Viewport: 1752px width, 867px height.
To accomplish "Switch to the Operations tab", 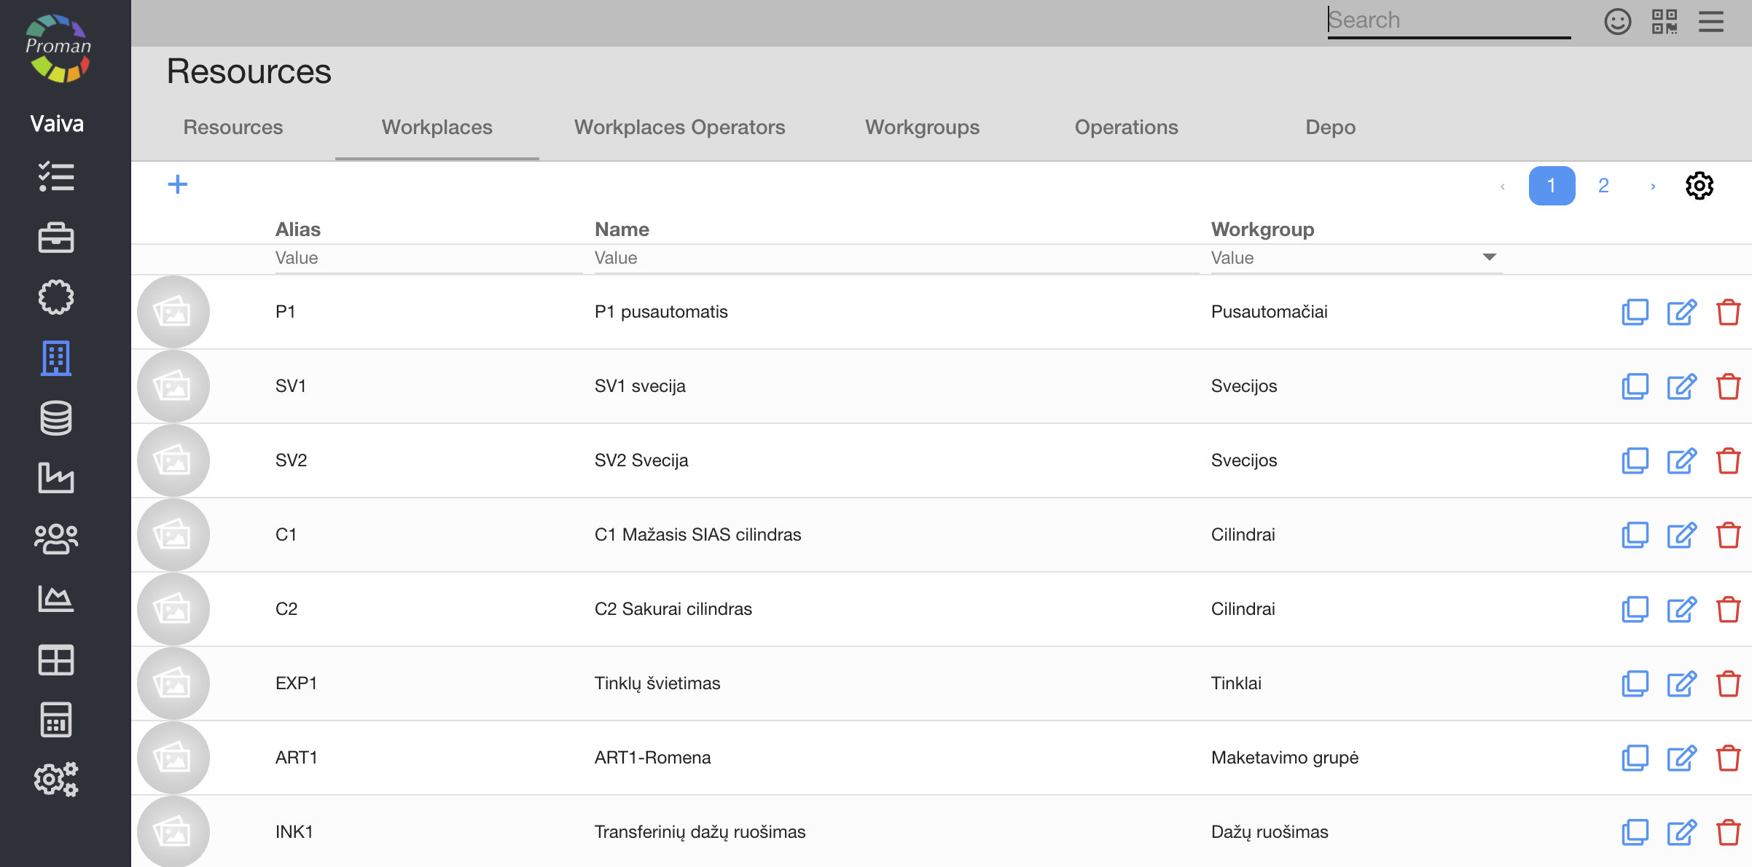I will [1126, 127].
